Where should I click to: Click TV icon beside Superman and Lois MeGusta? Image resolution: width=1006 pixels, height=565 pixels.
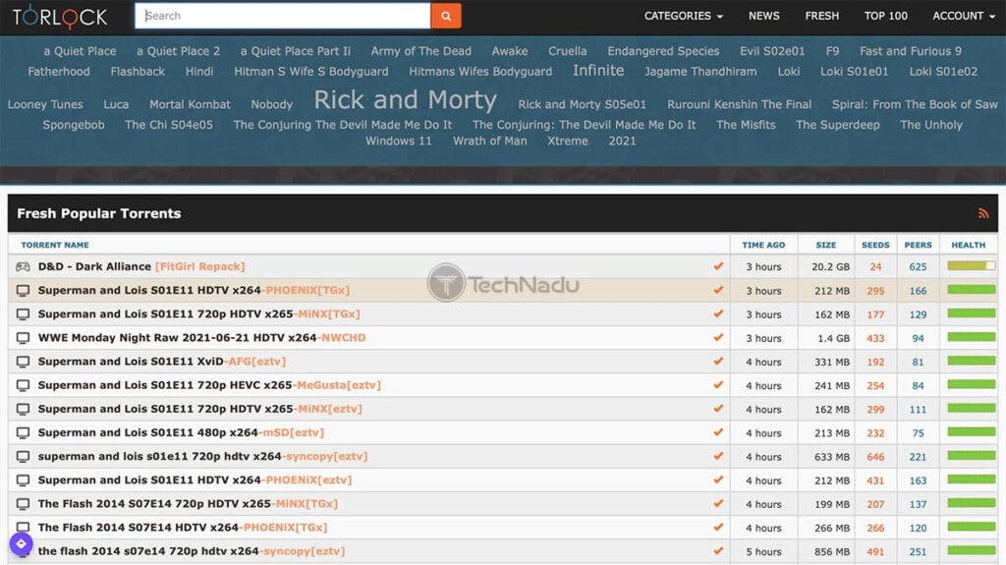point(24,385)
